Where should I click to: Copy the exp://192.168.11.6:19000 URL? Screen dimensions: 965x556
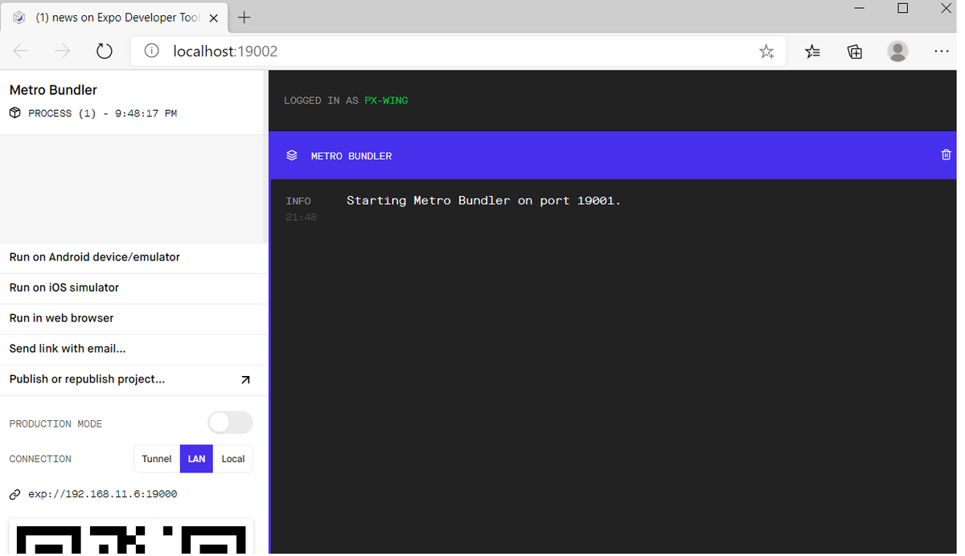103,494
